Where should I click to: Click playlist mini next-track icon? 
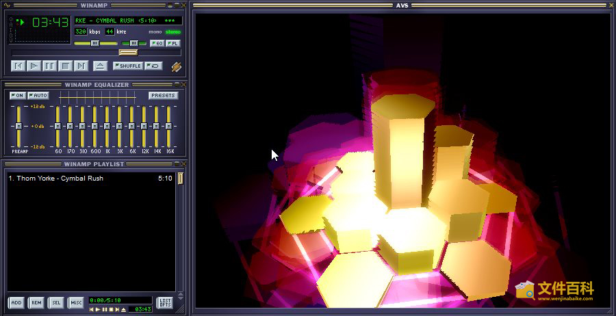[x=117, y=310]
